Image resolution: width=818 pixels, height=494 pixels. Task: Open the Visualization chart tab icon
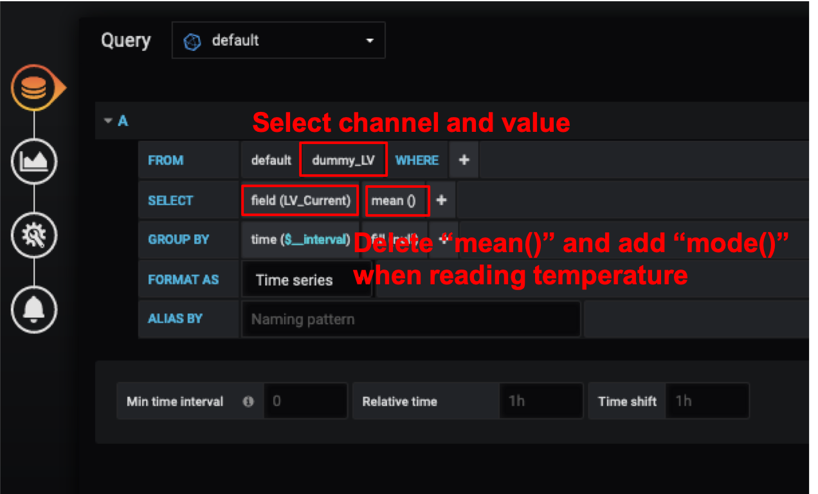[34, 161]
